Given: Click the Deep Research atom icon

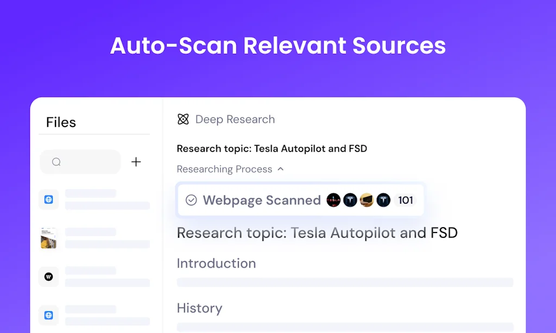Looking at the screenshot, I should [x=184, y=119].
